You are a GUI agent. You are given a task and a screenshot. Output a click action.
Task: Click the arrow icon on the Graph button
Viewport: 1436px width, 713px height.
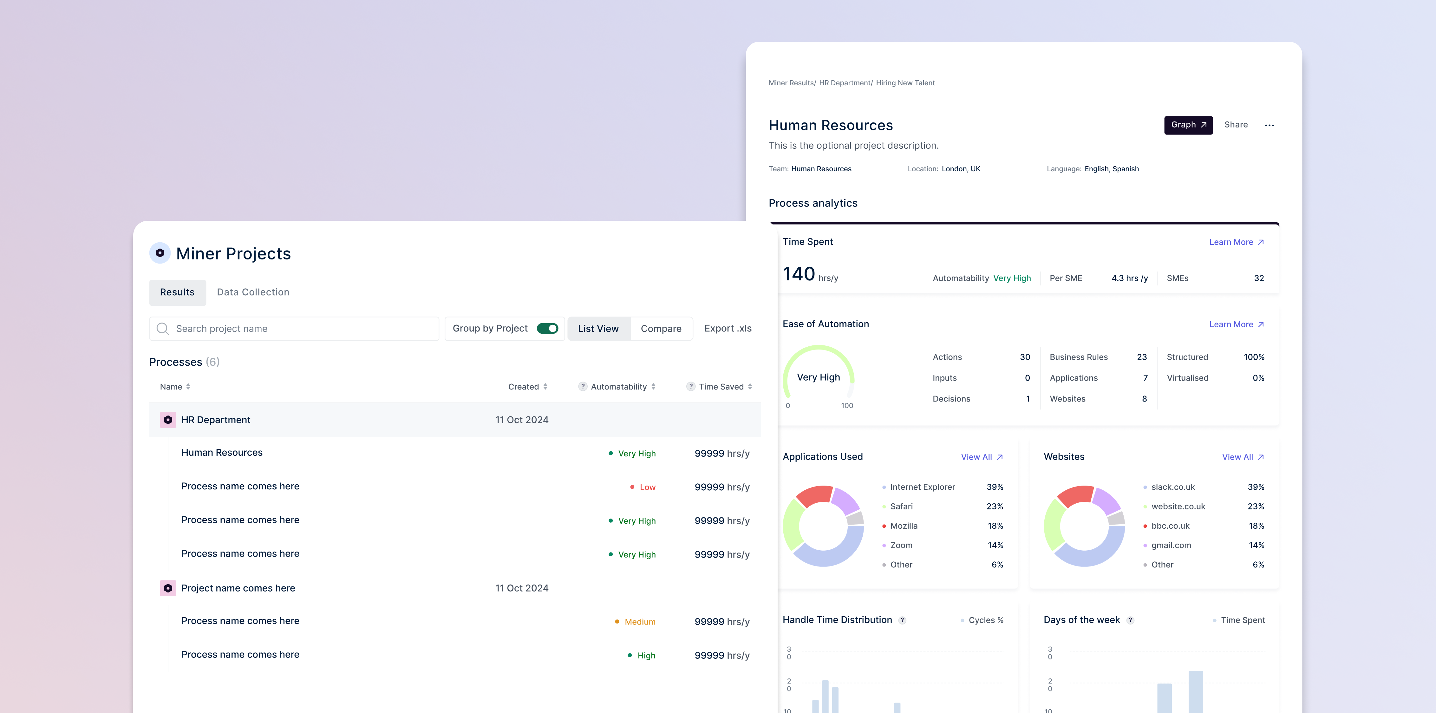coord(1204,125)
